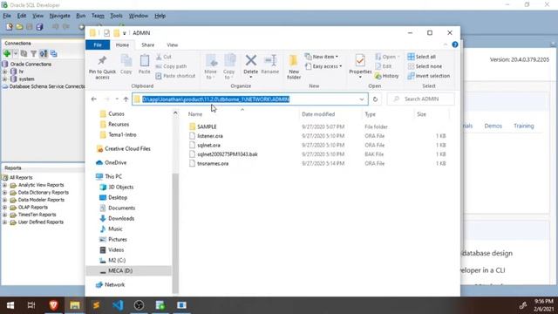The image size is (558, 314).
Task: Open SQL Developer Tools menu
Action: (116, 16)
